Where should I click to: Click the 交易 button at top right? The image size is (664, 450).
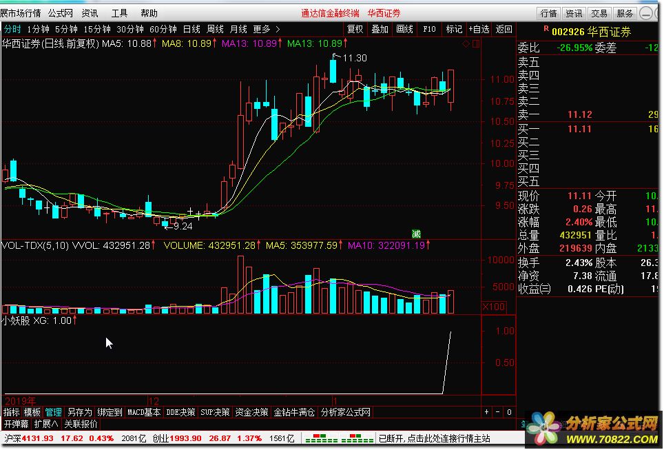pyautogui.click(x=599, y=13)
